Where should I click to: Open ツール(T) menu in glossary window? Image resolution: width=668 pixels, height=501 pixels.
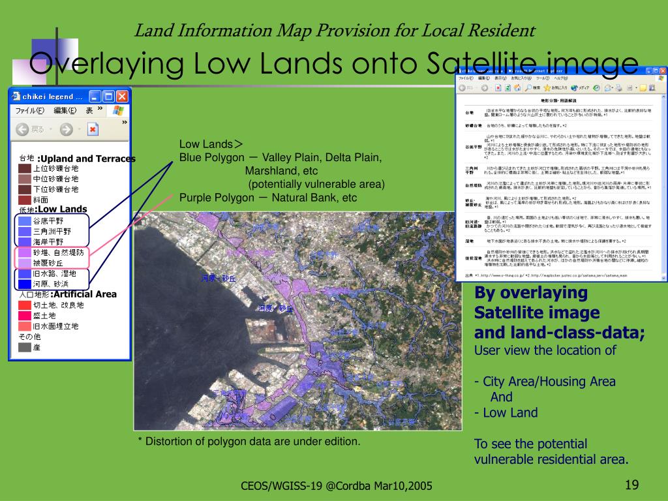click(543, 78)
